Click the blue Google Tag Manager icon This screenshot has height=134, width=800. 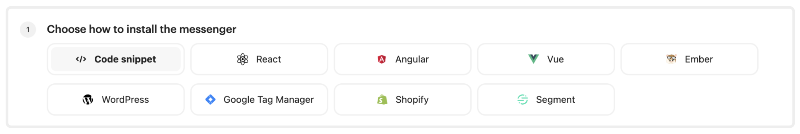(210, 99)
